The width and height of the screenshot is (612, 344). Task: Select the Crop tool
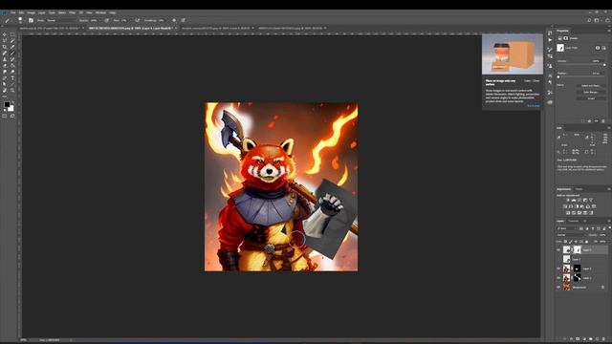(x=5, y=47)
